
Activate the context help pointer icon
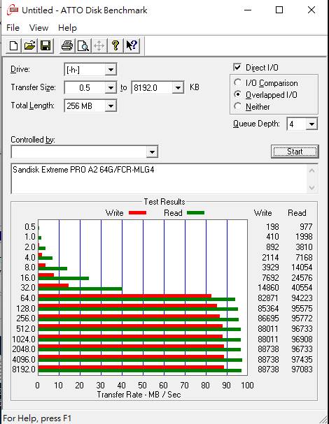[132, 45]
